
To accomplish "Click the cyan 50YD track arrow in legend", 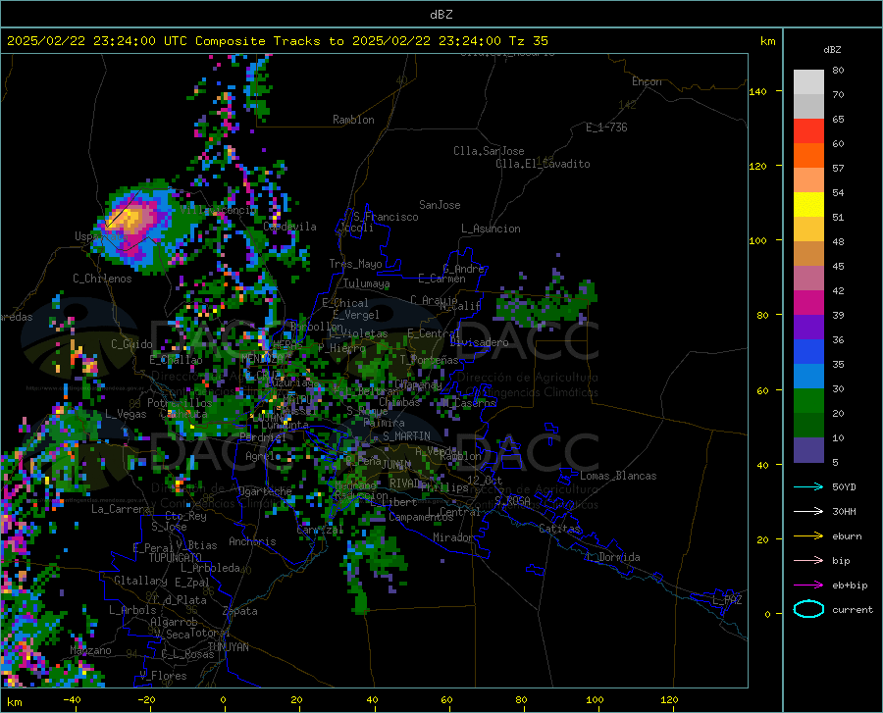I will click(808, 486).
